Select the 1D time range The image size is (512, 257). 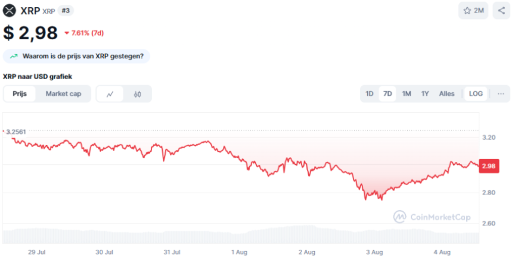click(x=370, y=93)
